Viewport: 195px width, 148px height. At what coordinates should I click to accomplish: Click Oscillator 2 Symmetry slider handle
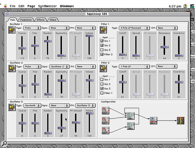click(62, 80)
